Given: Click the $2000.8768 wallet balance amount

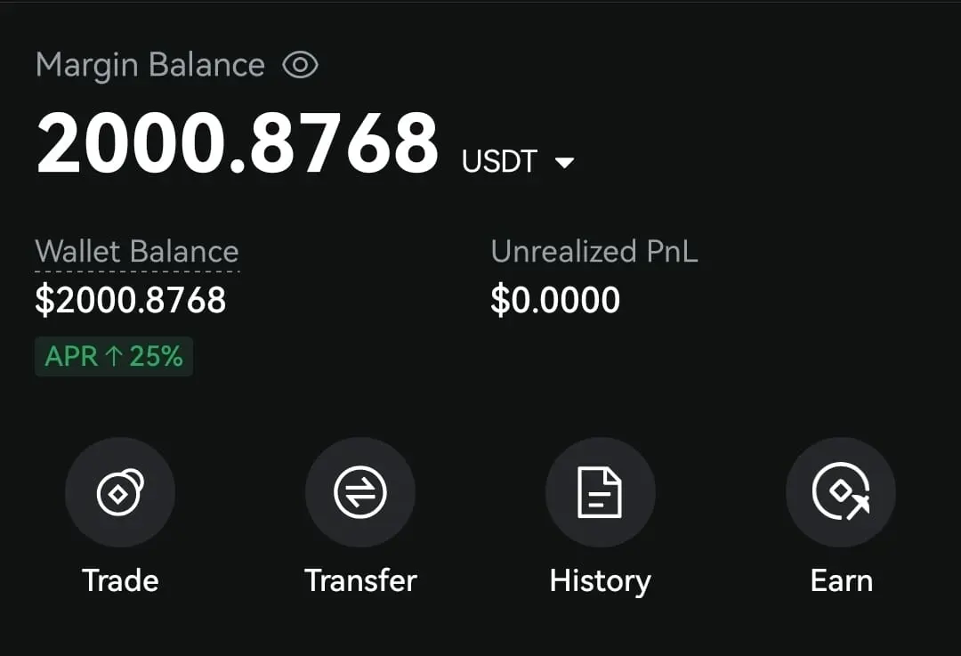Looking at the screenshot, I should (131, 301).
